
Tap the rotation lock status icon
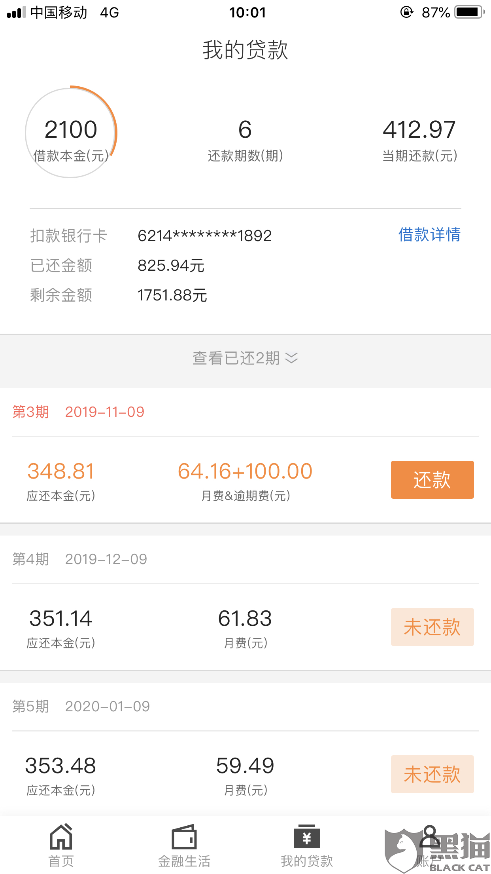tap(406, 12)
